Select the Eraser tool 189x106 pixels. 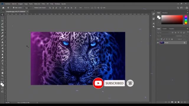click(2, 48)
